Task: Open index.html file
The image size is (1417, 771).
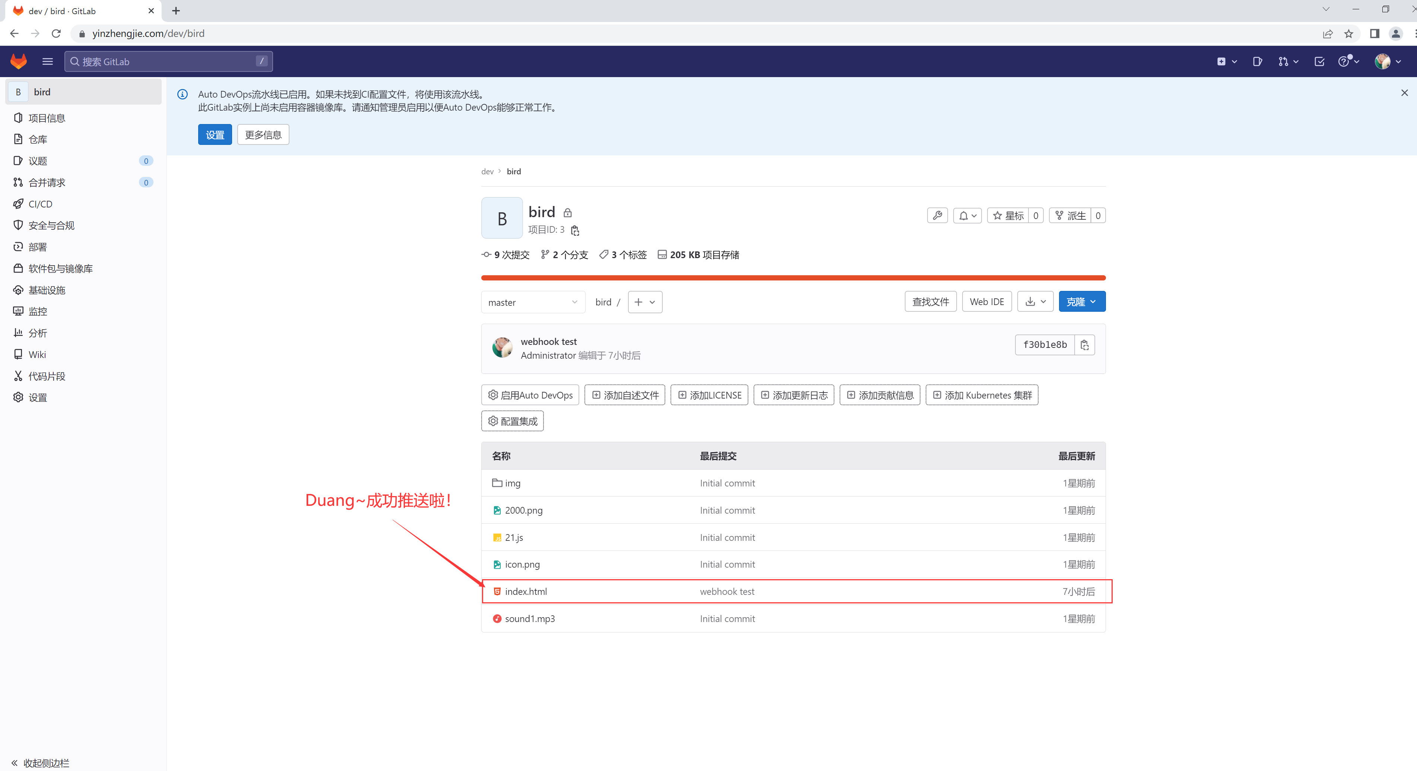Action: click(x=525, y=591)
